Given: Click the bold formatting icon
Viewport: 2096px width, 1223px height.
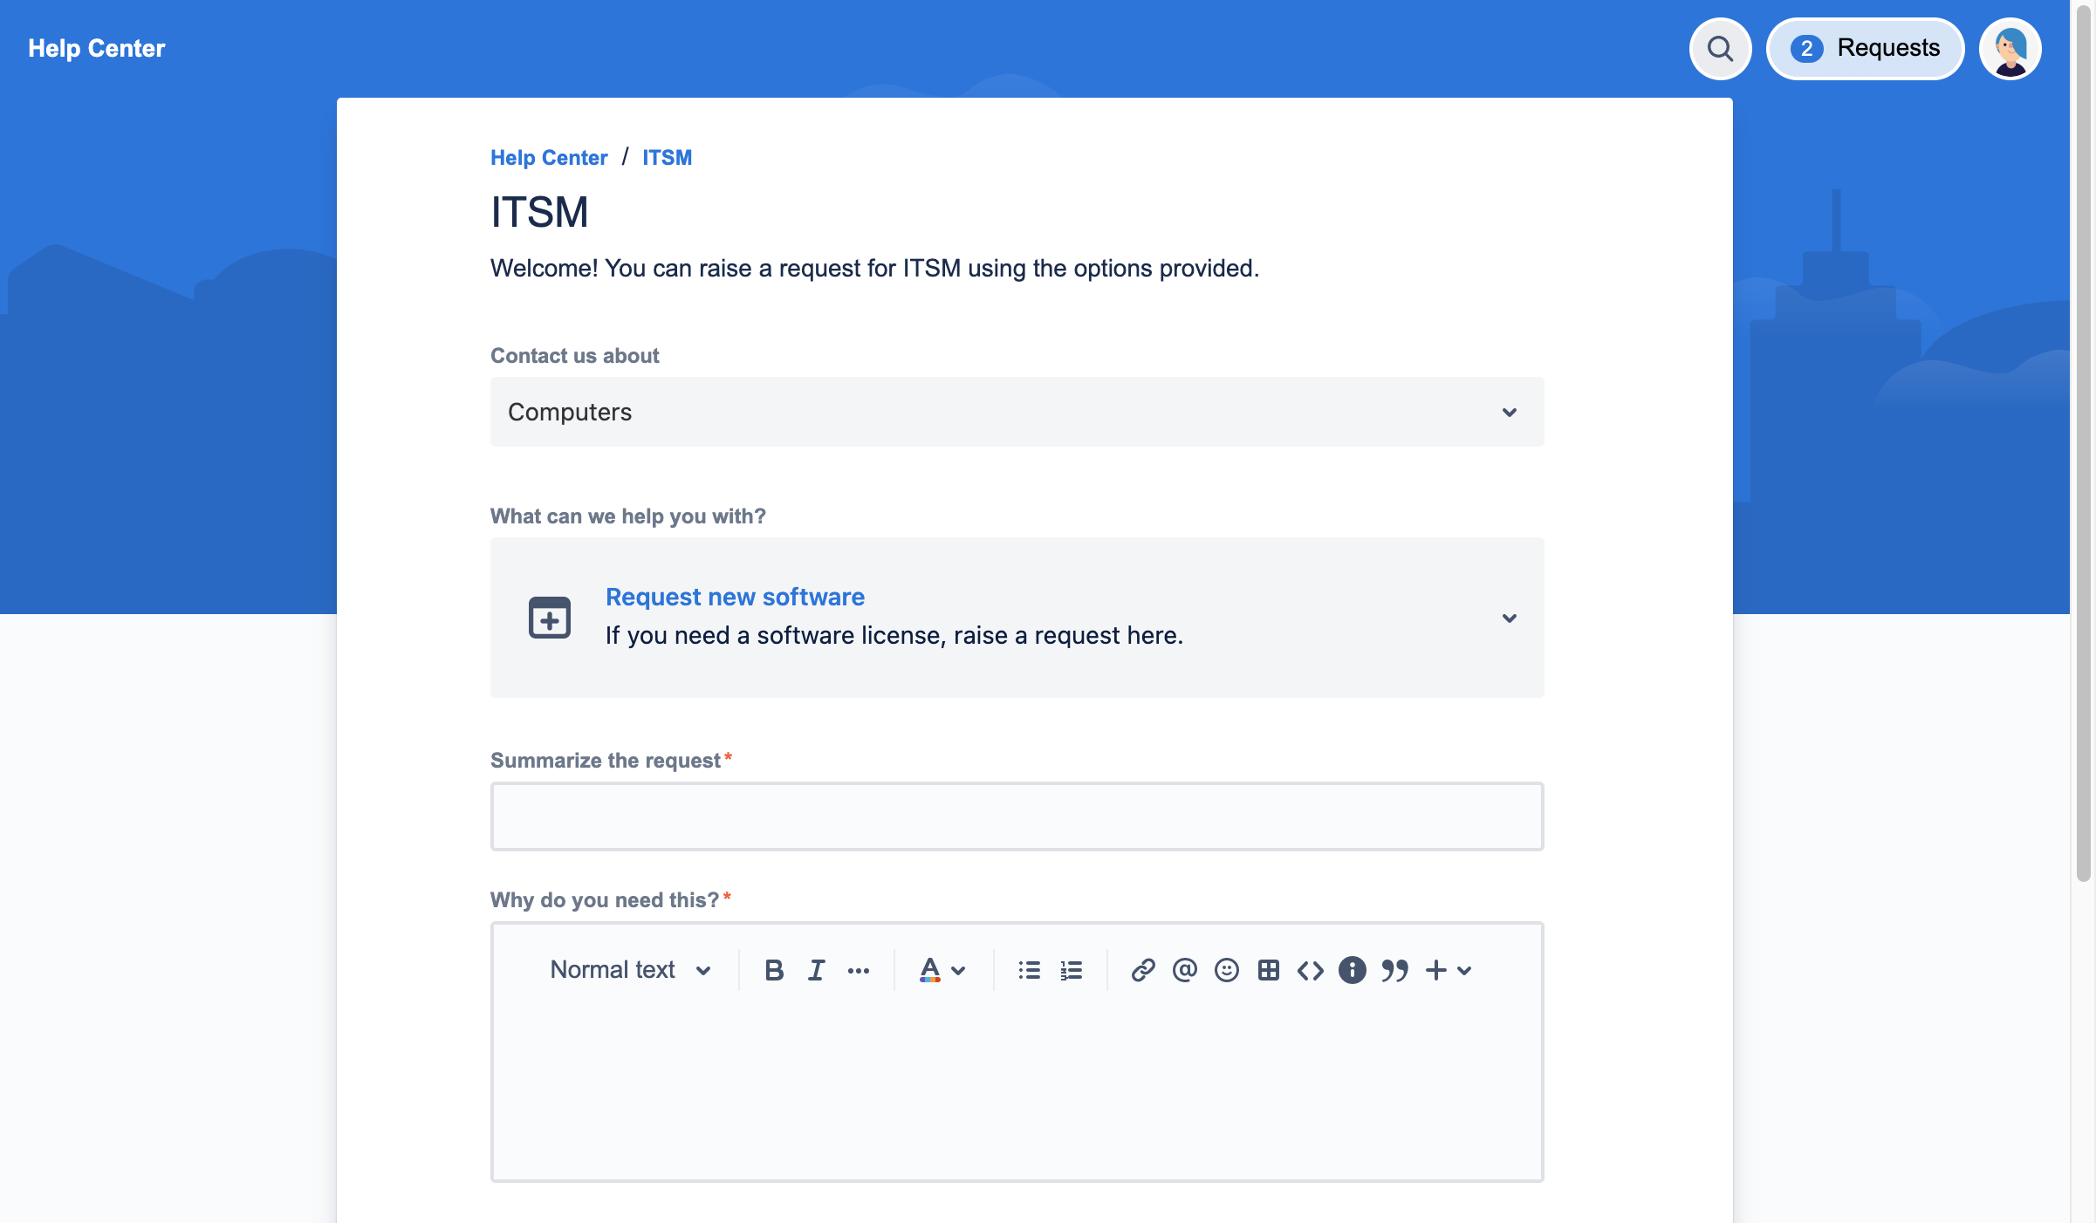Looking at the screenshot, I should pos(773,970).
